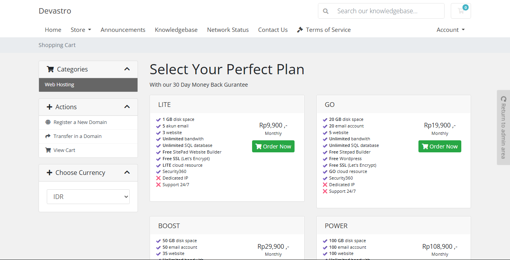Go to the Knowledgebase menu item
The height and width of the screenshot is (260, 510).
point(176,30)
